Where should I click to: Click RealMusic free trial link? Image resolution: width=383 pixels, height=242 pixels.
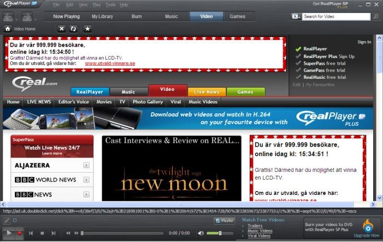[x=325, y=77]
